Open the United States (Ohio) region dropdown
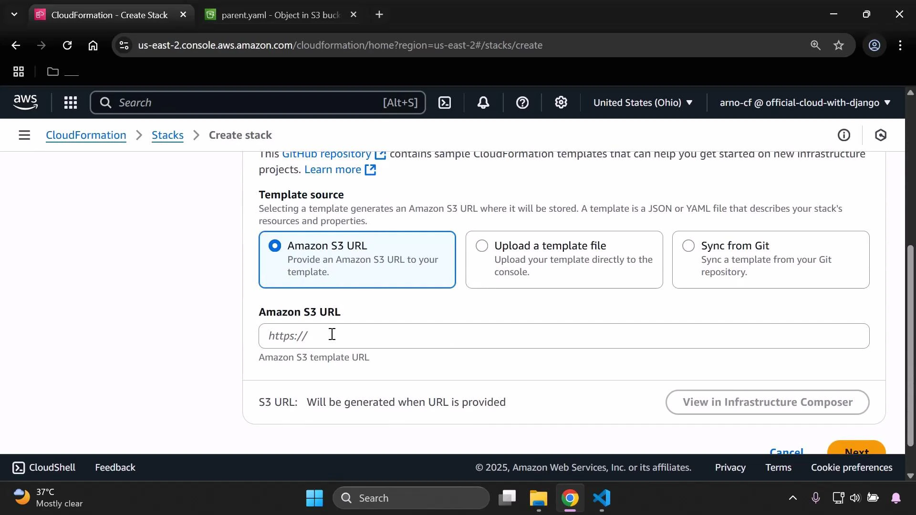Screen dimensions: 916x515 click(643, 103)
